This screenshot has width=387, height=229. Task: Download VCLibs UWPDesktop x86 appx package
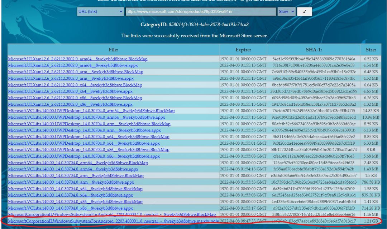point(84,156)
